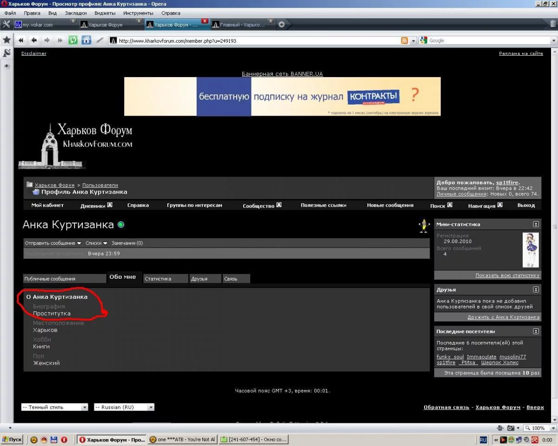Open the Дневники menu
This screenshot has width=558, height=446.
point(96,205)
